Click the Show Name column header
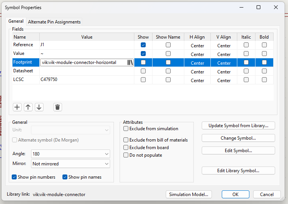The image size is (288, 204). coord(168,37)
